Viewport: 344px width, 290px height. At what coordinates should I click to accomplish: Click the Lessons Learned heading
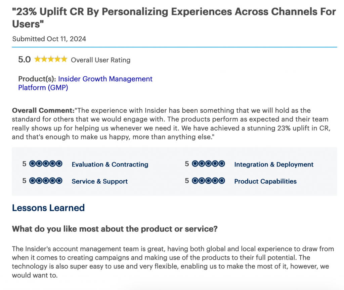point(48,208)
